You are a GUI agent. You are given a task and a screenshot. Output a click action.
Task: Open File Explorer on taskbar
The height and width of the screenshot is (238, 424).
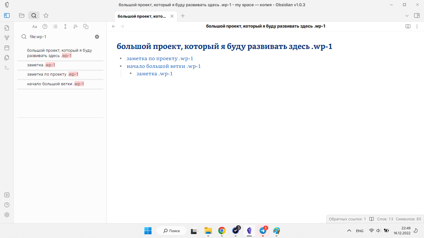tap(208, 231)
